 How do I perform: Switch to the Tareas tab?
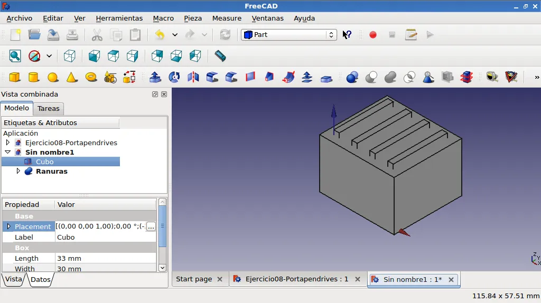point(48,108)
